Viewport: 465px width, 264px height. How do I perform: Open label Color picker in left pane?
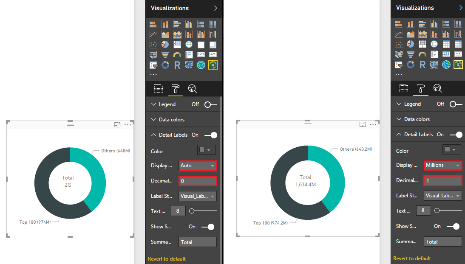[207, 150]
